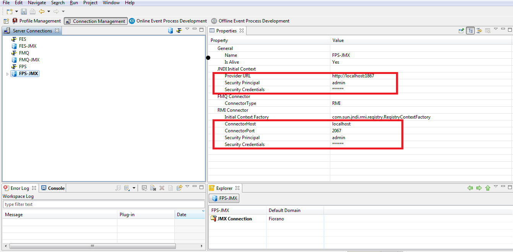
Task: Click the Open Perspective icon
Action: pyautogui.click(x=6, y=21)
